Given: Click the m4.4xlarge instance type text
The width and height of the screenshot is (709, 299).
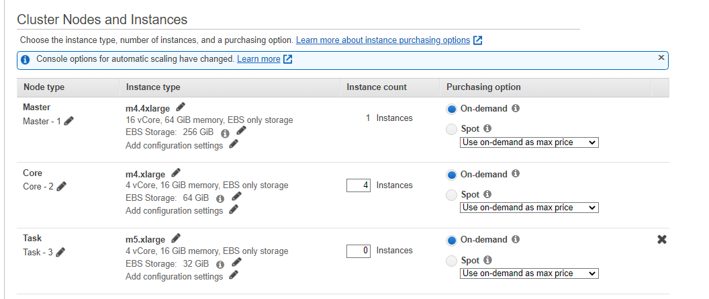Looking at the screenshot, I should (149, 109).
